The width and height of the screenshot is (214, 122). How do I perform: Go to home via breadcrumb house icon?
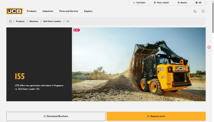pos(10,21)
